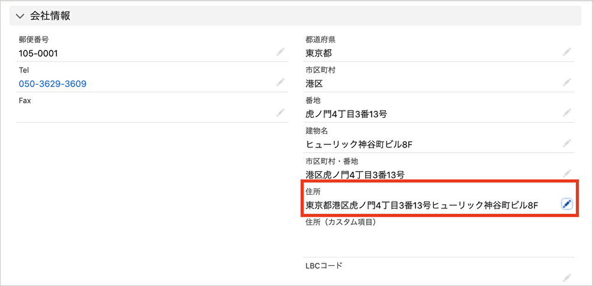Edit the 郵便番号 field via pencil icon

click(281, 52)
